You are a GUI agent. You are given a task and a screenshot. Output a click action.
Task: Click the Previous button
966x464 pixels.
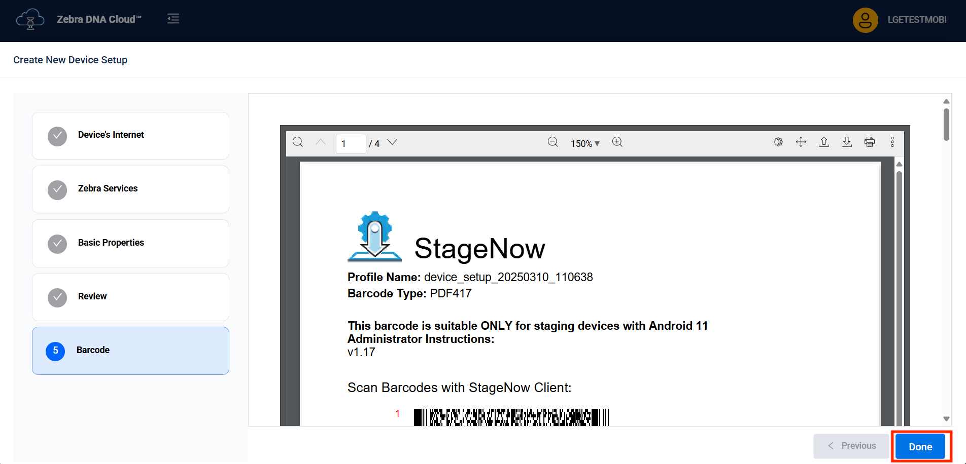pos(851,446)
